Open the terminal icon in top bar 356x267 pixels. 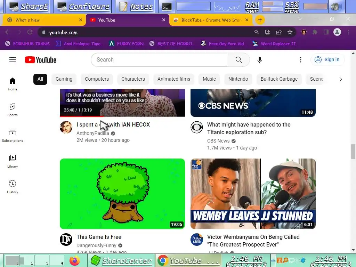point(167,7)
